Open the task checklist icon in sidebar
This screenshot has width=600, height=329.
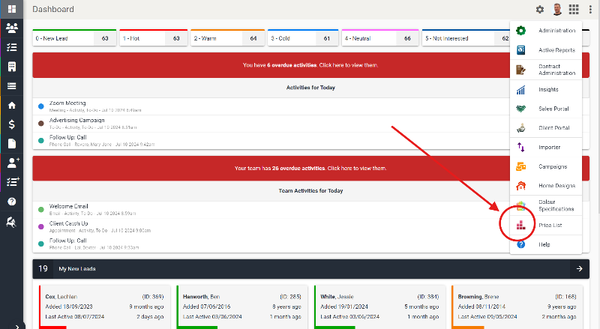[12, 47]
